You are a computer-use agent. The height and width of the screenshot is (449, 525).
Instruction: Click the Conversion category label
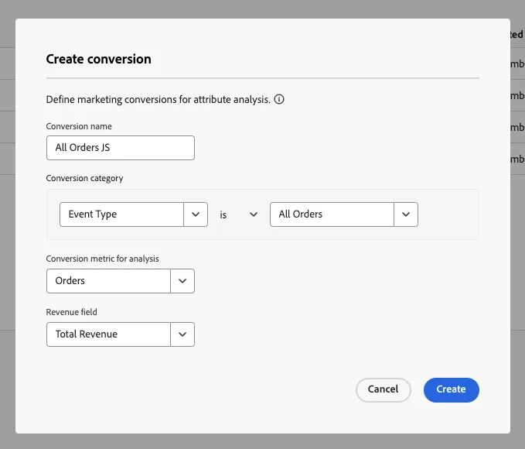pyautogui.click(x=84, y=178)
